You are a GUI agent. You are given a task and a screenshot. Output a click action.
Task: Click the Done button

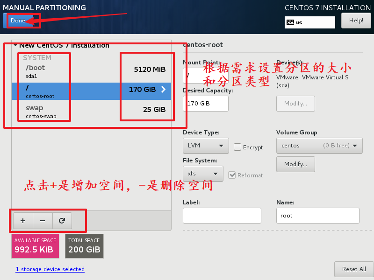click(x=18, y=21)
